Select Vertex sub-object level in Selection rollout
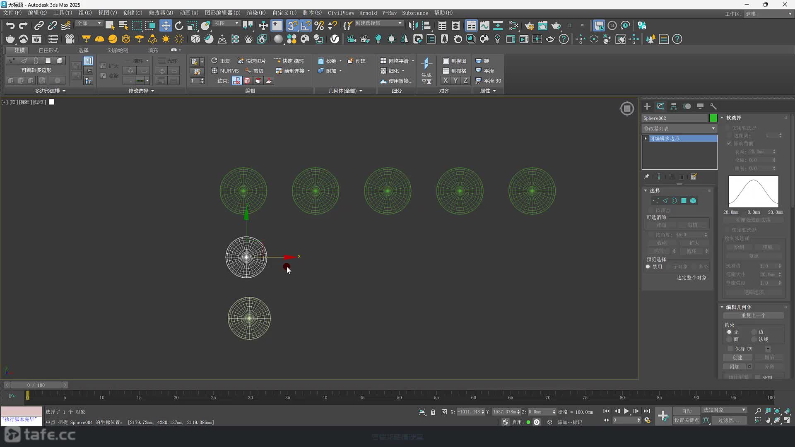The width and height of the screenshot is (795, 447). click(x=656, y=201)
